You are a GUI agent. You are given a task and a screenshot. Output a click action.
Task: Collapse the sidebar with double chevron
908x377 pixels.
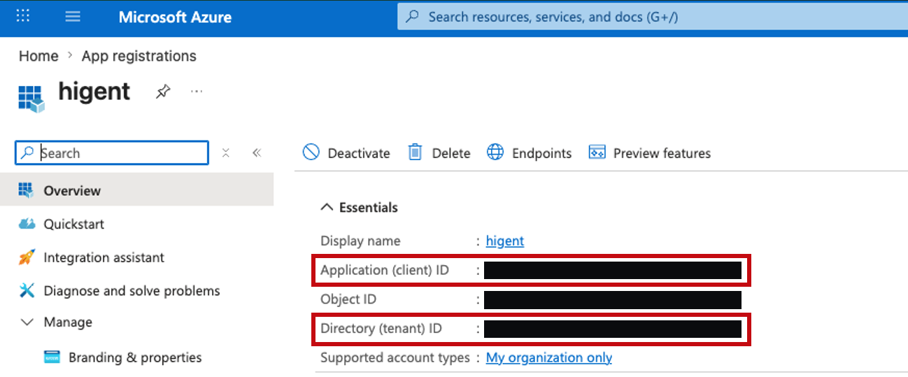(257, 153)
